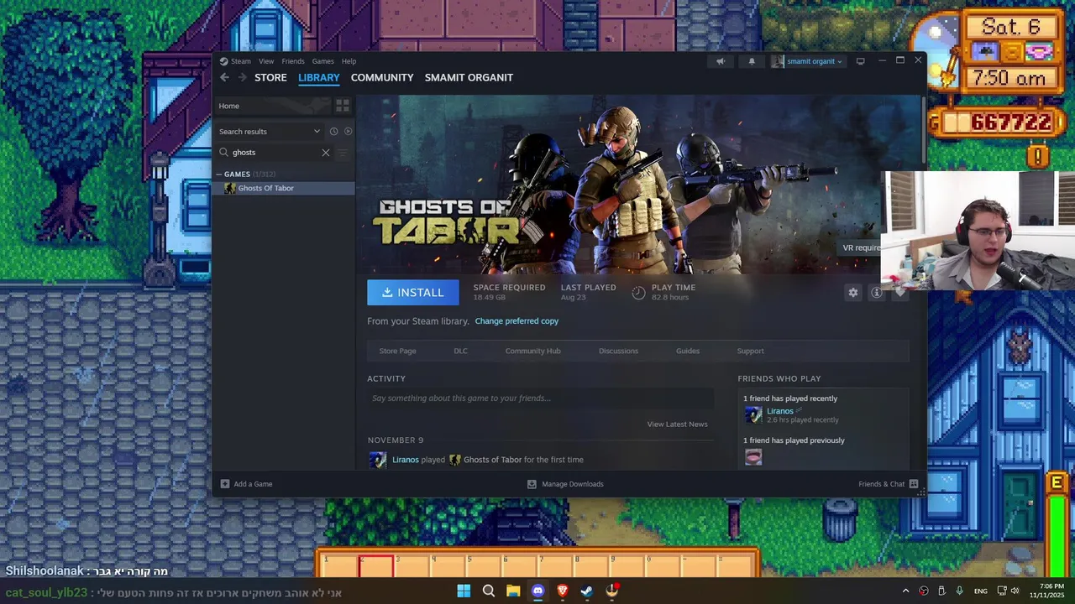Screen dimensions: 1075x604
Task: Open the ENG language selector
Action: click(x=981, y=591)
